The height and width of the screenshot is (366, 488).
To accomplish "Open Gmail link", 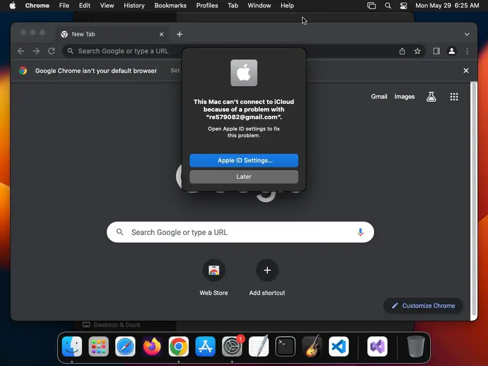I will pyautogui.click(x=379, y=96).
